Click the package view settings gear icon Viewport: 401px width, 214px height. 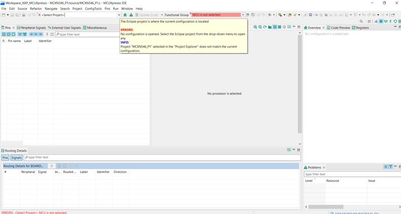[285, 27]
